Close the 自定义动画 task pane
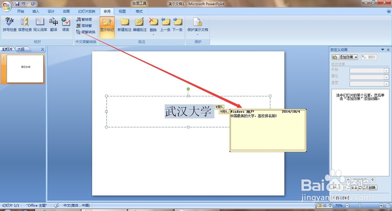 (388, 49)
